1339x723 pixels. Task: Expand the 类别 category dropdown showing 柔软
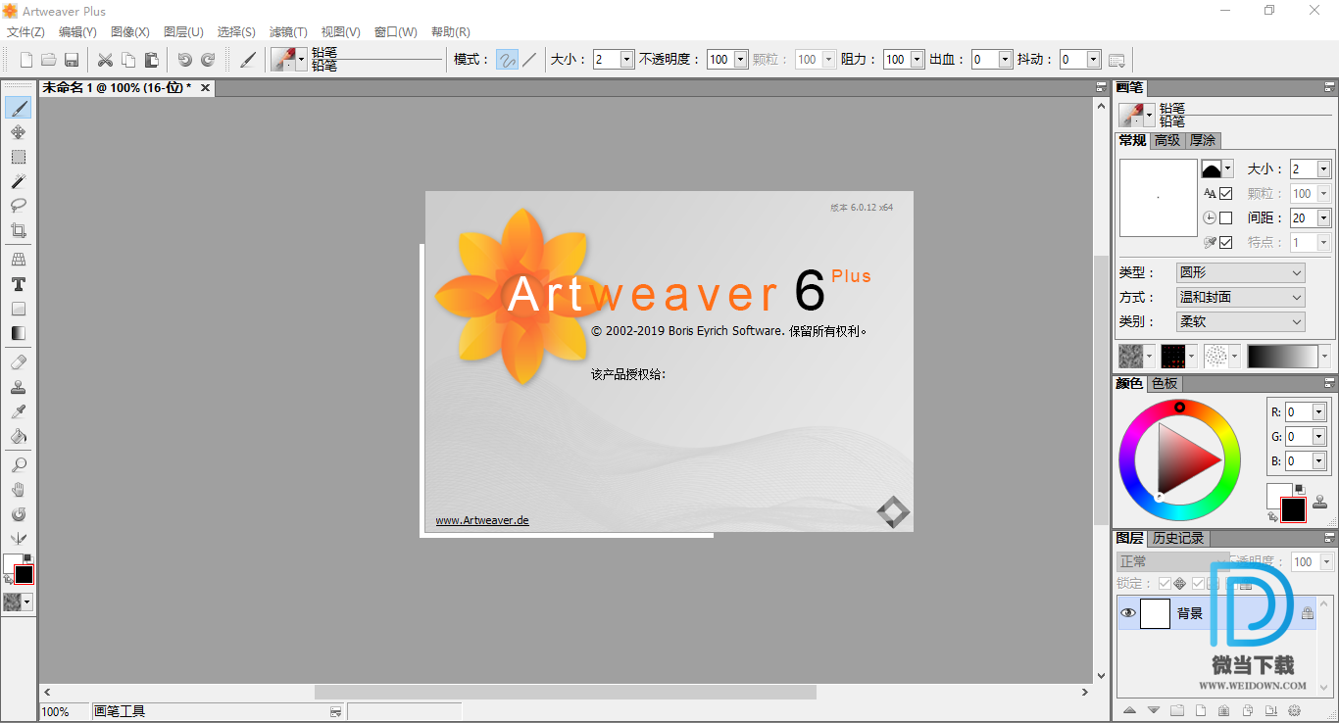pyautogui.click(x=1241, y=322)
